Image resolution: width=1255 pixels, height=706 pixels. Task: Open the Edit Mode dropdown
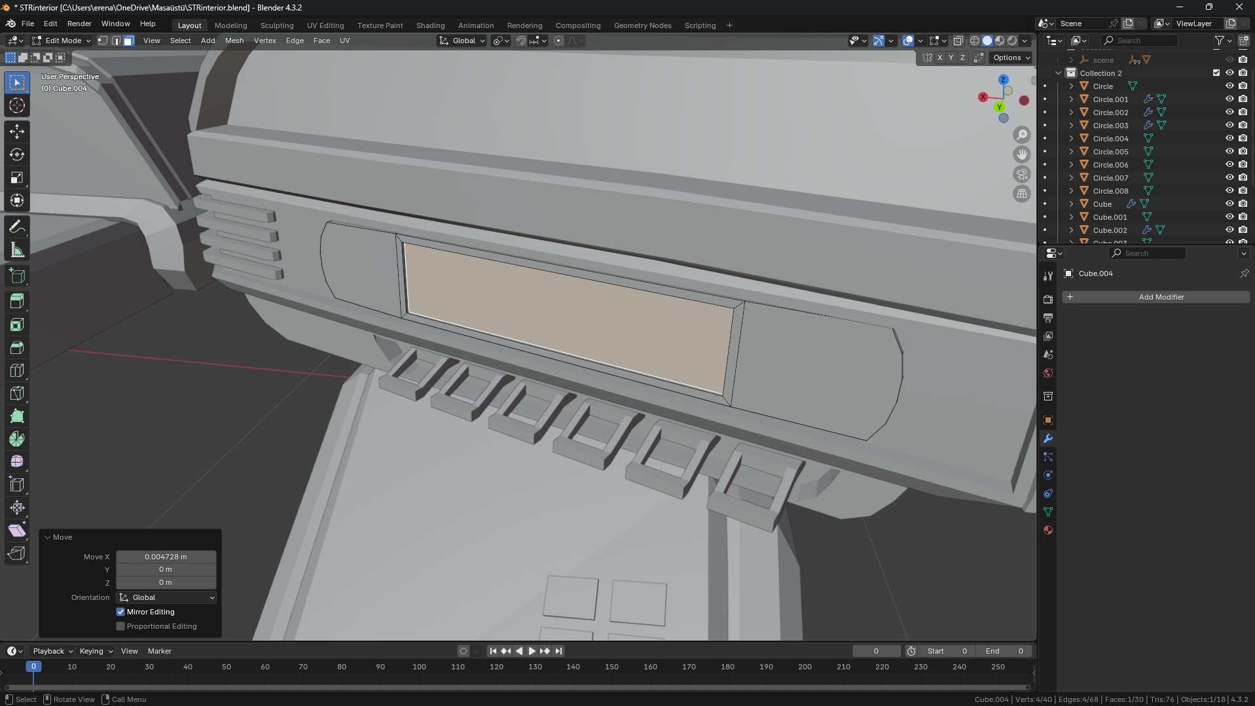(62, 41)
